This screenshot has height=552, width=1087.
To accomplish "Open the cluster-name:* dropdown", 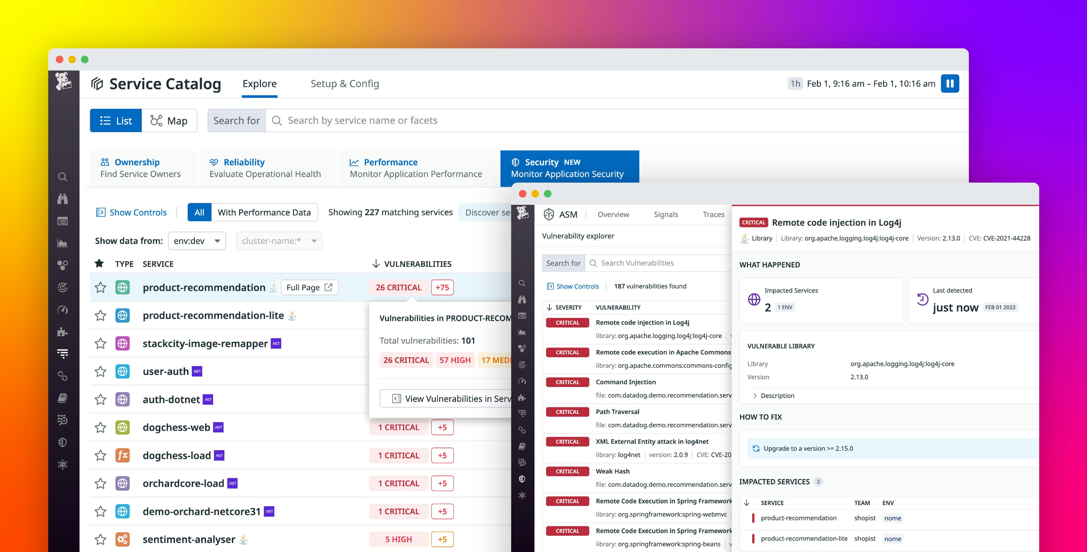I will pyautogui.click(x=279, y=241).
